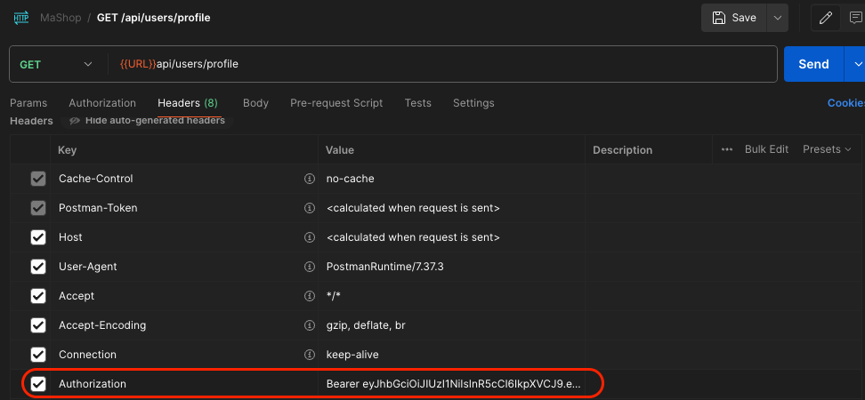The image size is (865, 400).
Task: Uncheck the Authorization header checkbox
Action: [x=38, y=383]
